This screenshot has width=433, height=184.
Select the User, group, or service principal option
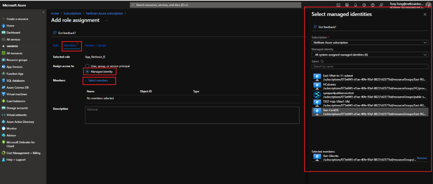[87, 65]
